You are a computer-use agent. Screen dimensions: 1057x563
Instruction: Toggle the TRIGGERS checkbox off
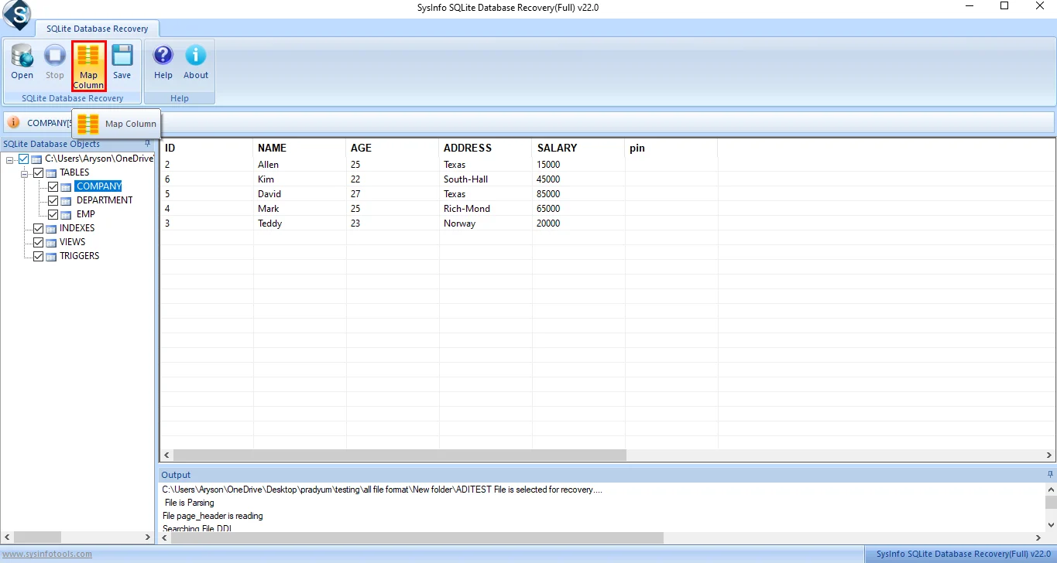coord(38,256)
